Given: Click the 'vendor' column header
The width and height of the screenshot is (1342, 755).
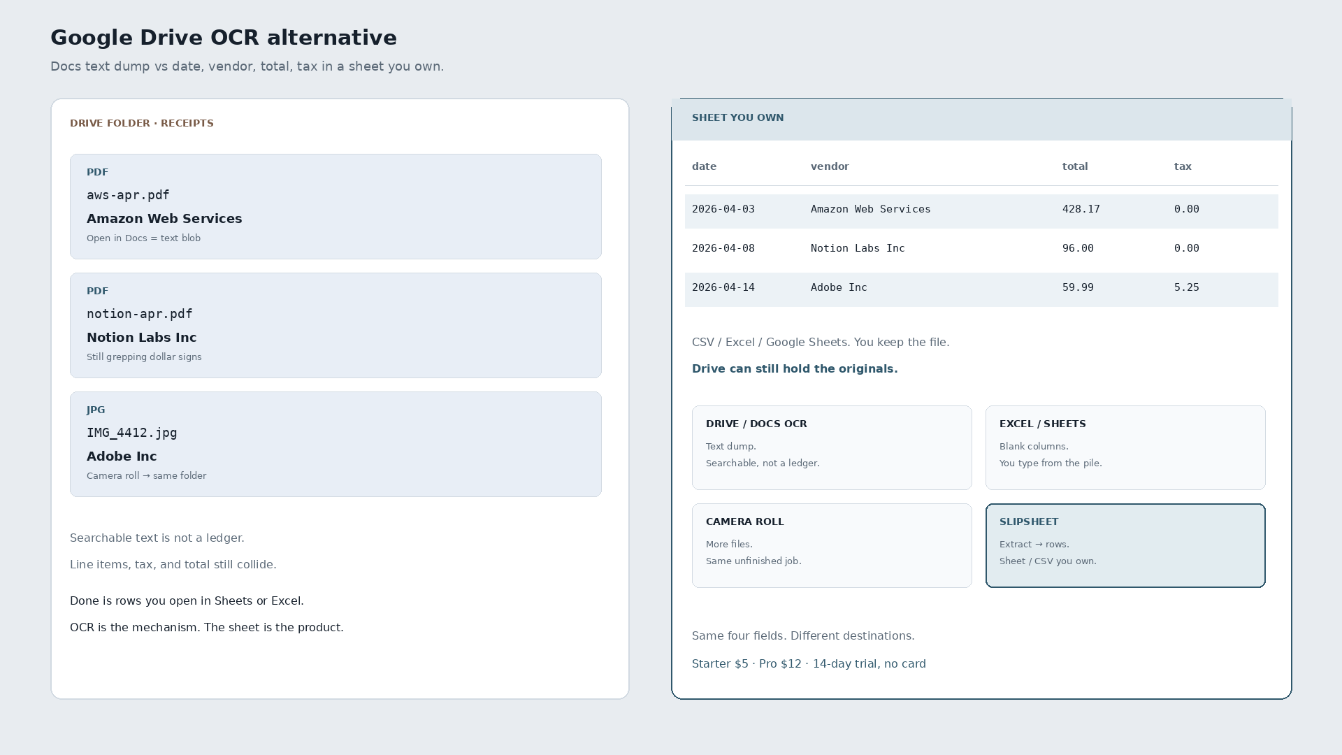Looking at the screenshot, I should click(830, 166).
